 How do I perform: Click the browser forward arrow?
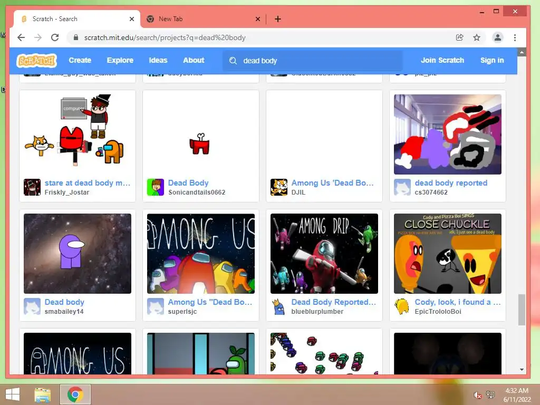tap(38, 37)
